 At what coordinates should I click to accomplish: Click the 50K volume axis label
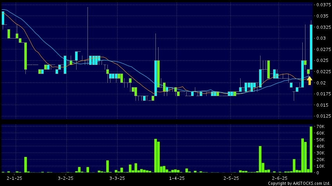pos(321,140)
